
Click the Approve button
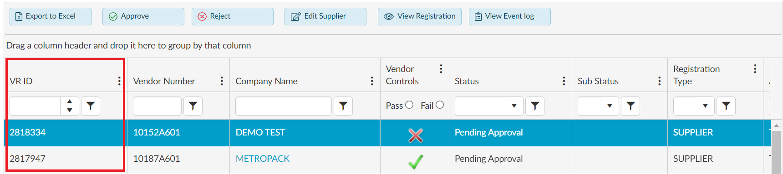pyautogui.click(x=143, y=16)
